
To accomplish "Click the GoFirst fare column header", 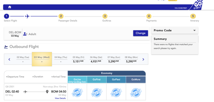I will tap(97, 80).
